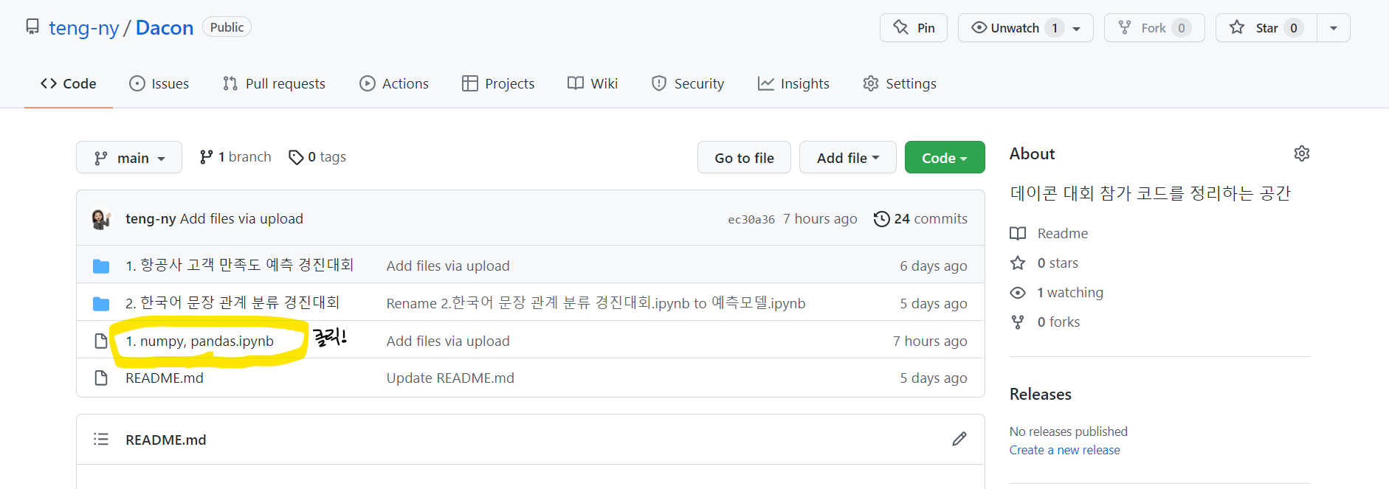Open the Projects tab
Image resolution: width=1389 pixels, height=489 pixels.
coord(498,84)
